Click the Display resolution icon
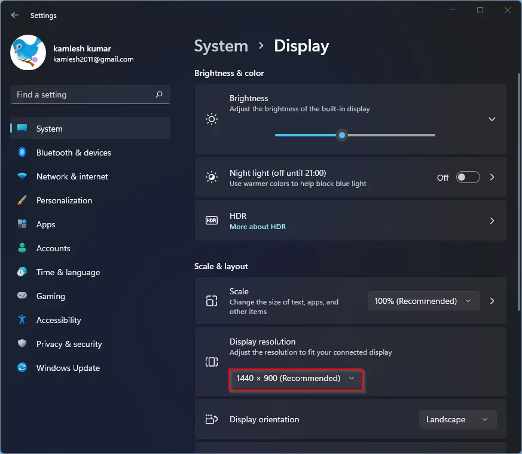This screenshot has width=522, height=454. (x=212, y=362)
